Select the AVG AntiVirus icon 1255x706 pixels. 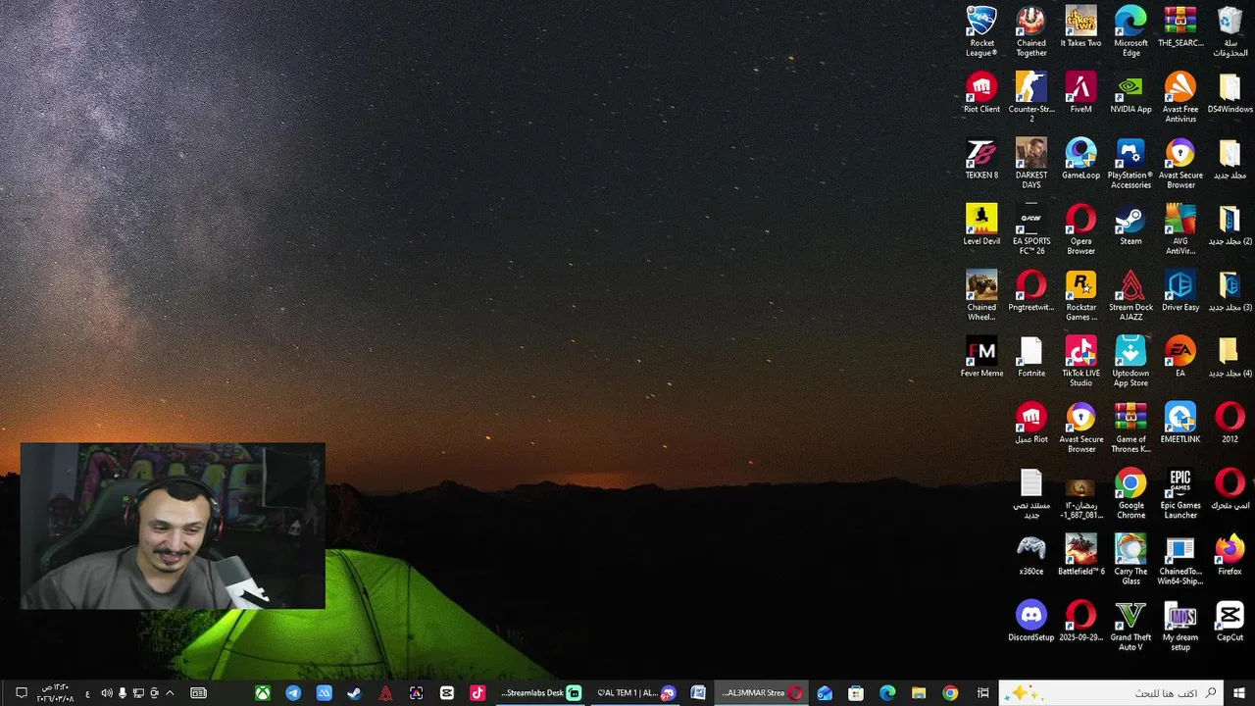point(1180,228)
